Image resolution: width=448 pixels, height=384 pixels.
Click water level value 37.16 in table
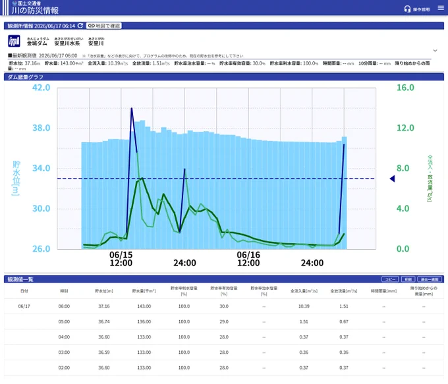tap(104, 306)
